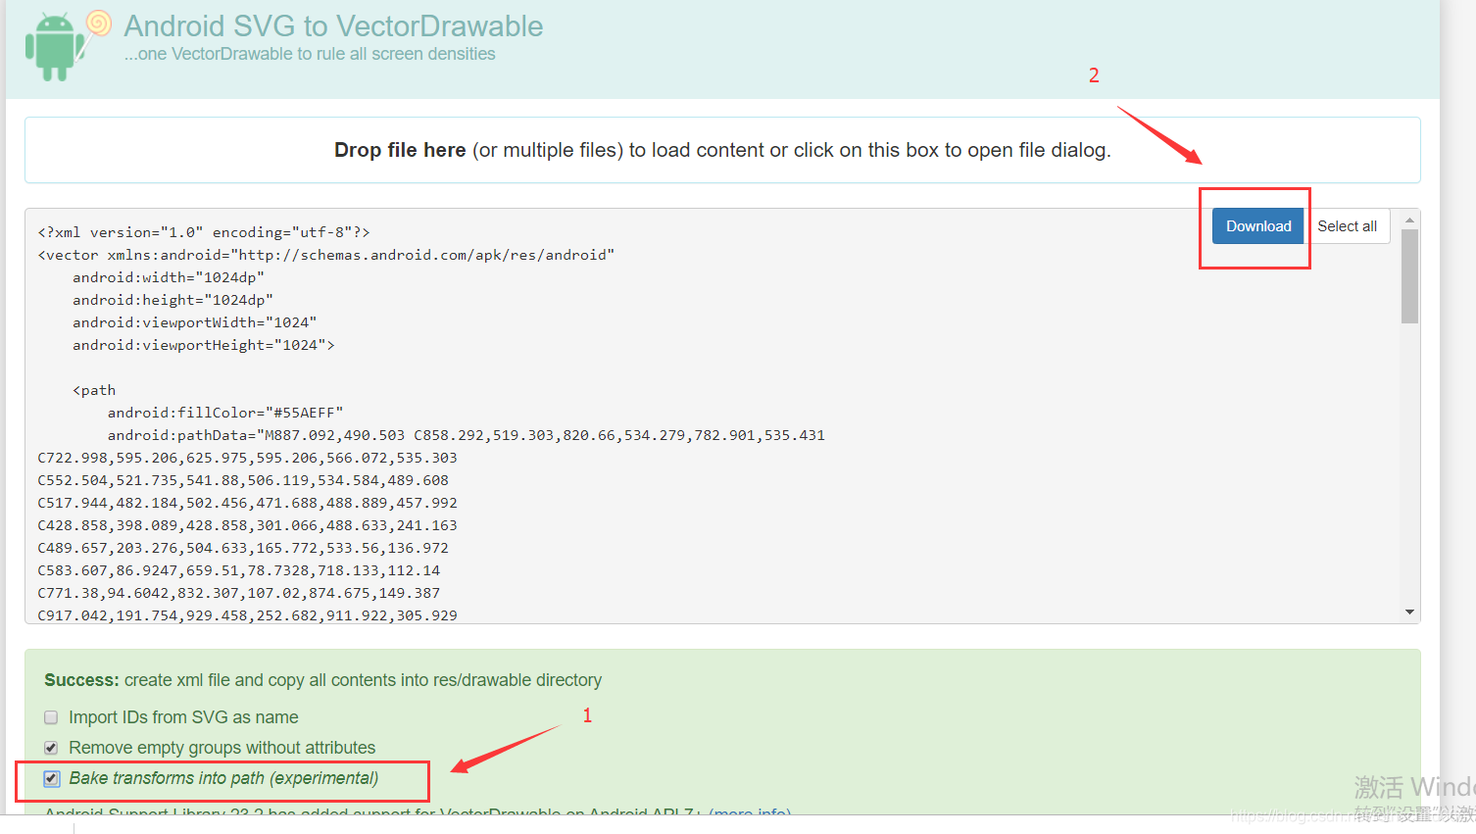
Task: Click the one VectorDrawable to rule subtitle
Action: point(310,54)
